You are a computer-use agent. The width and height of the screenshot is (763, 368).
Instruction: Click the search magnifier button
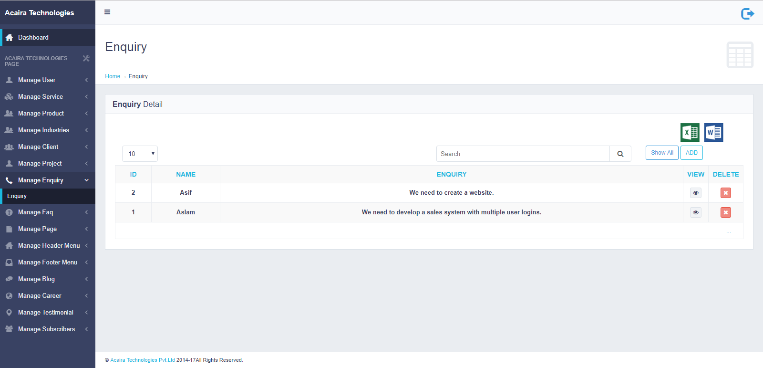(x=620, y=154)
